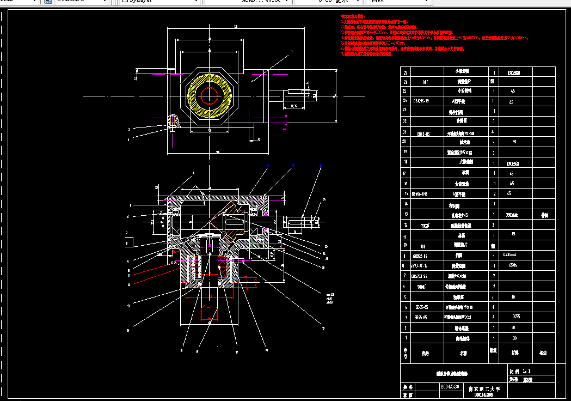Click the row number 22 cell in the parts list
This screenshot has height=401, width=571.
click(406, 121)
